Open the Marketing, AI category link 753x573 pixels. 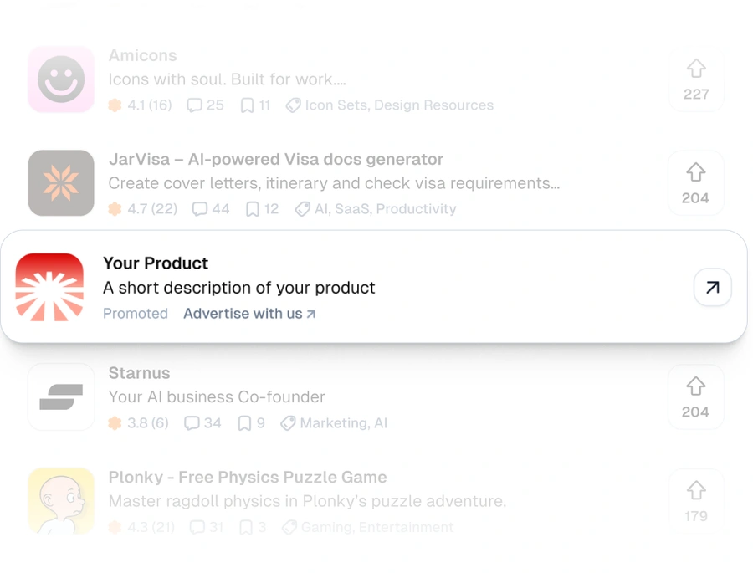tap(344, 423)
